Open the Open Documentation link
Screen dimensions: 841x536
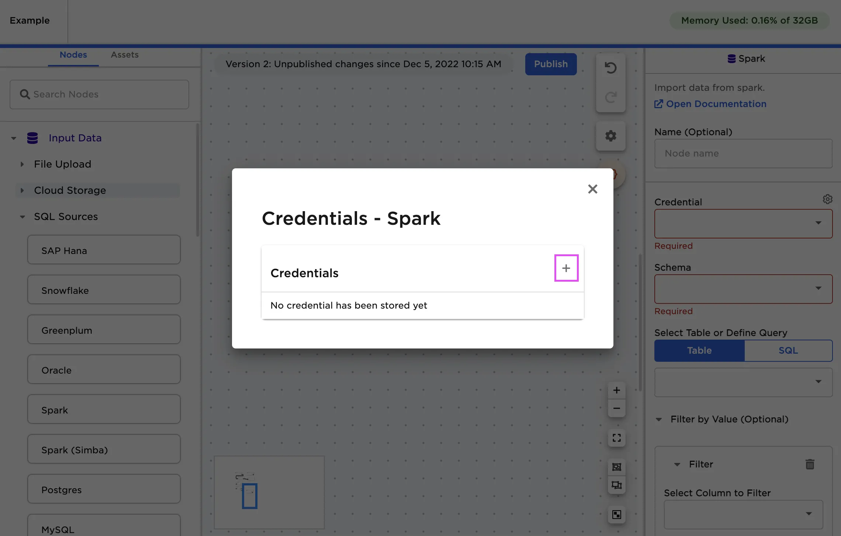click(x=716, y=104)
